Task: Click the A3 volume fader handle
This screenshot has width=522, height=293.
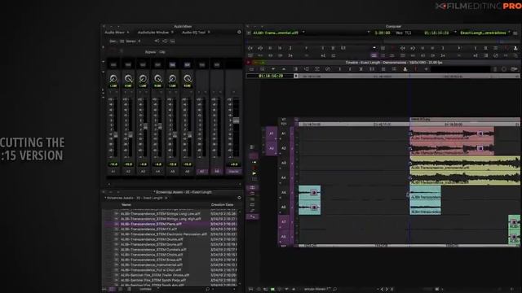Action: pyautogui.click(x=145, y=126)
